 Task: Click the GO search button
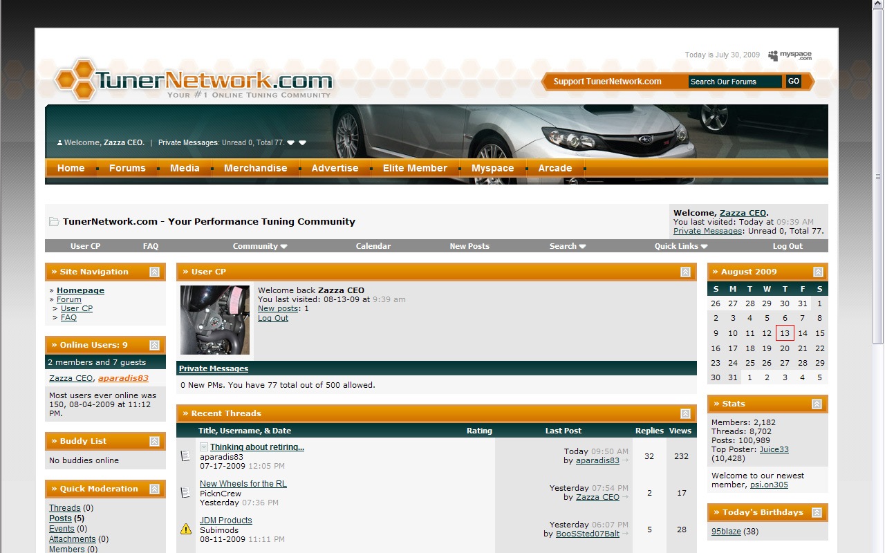(794, 82)
